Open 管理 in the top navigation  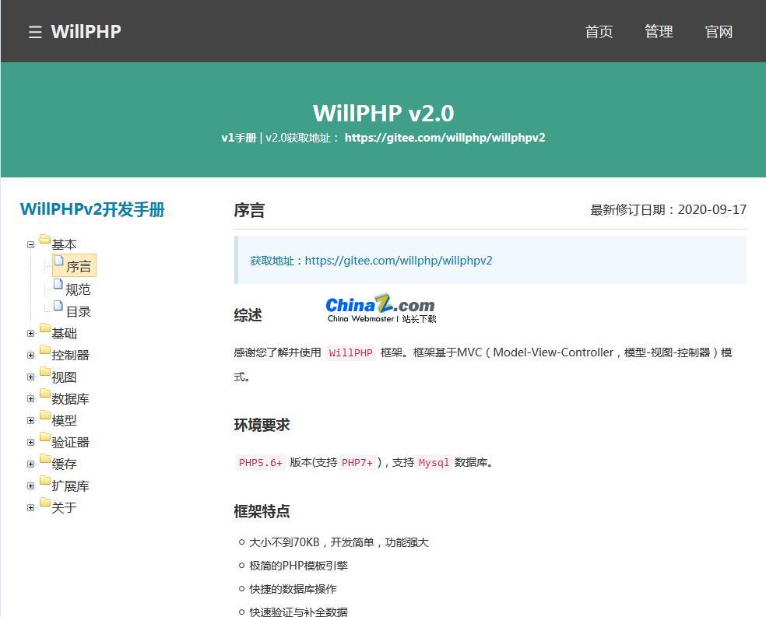tap(659, 32)
